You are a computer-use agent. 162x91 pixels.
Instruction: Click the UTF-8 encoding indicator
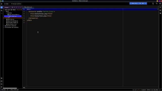[x=139, y=90]
